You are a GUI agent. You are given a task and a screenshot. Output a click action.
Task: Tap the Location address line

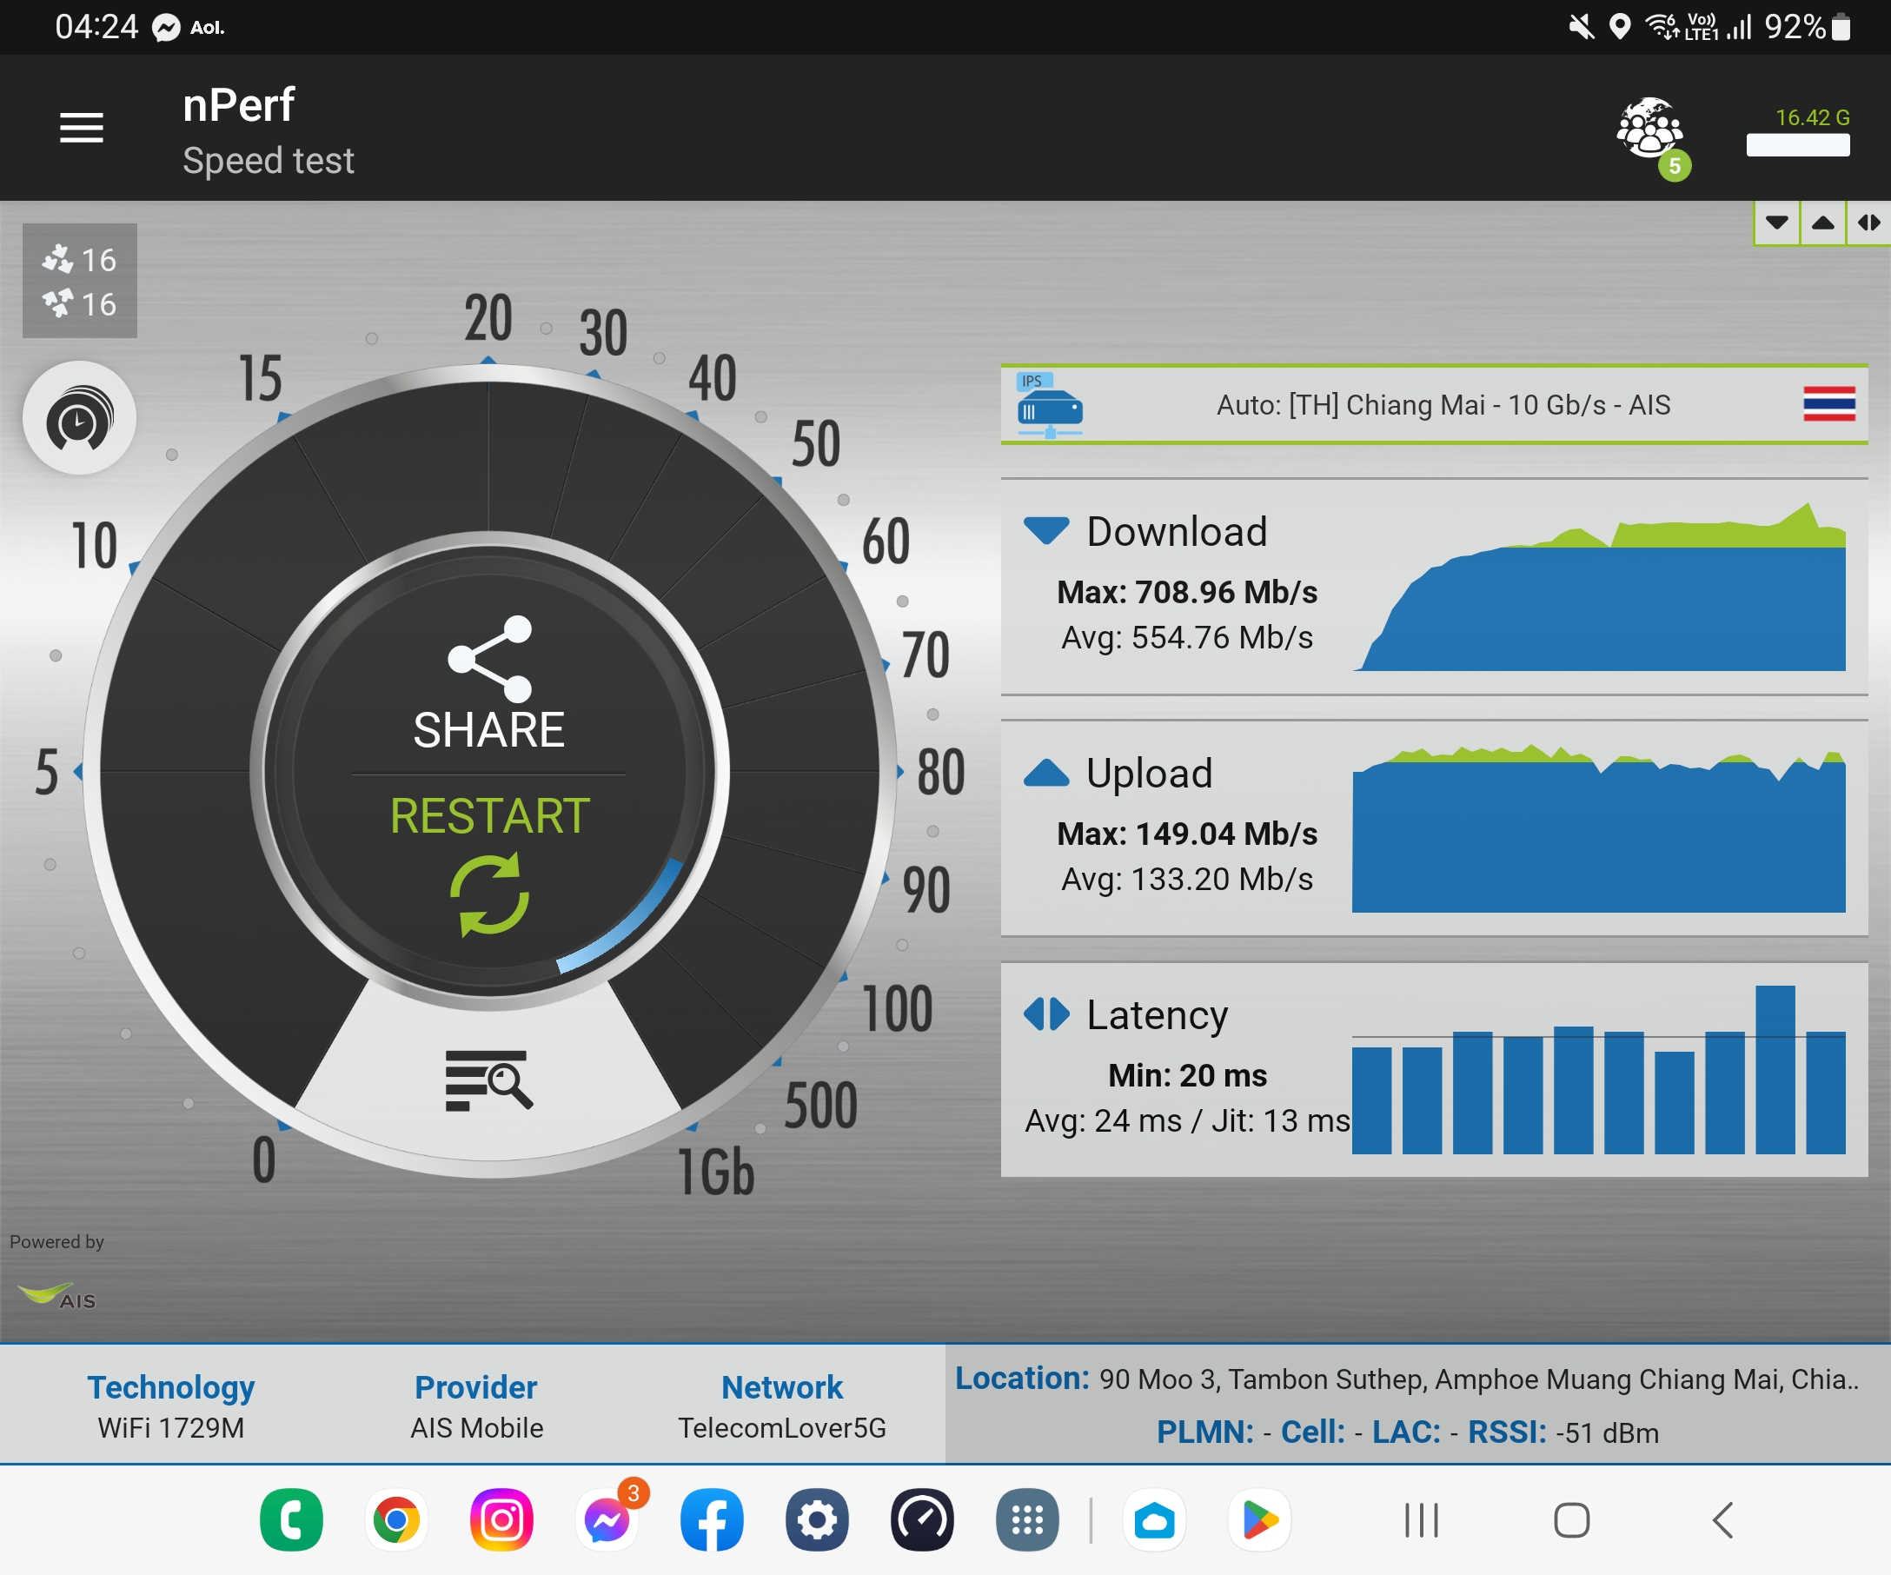(x=1408, y=1379)
